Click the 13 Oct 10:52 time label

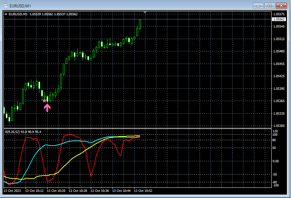(143, 191)
